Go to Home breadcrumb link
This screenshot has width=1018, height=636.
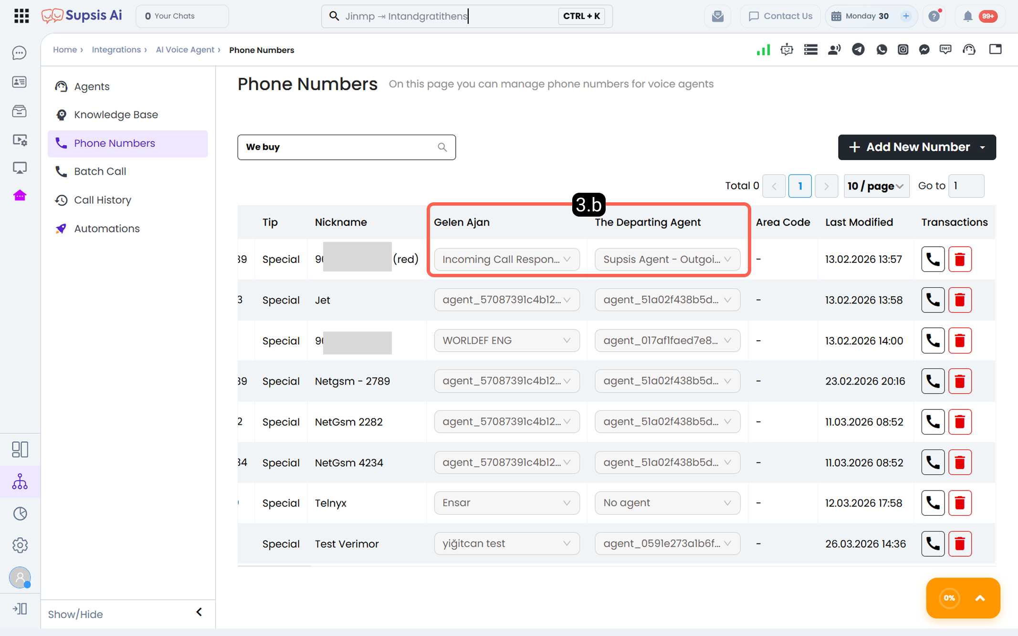(x=65, y=50)
